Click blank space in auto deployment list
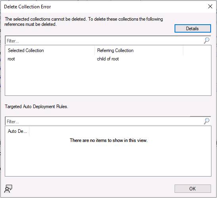The image size is (217, 198). [x=108, y=161]
